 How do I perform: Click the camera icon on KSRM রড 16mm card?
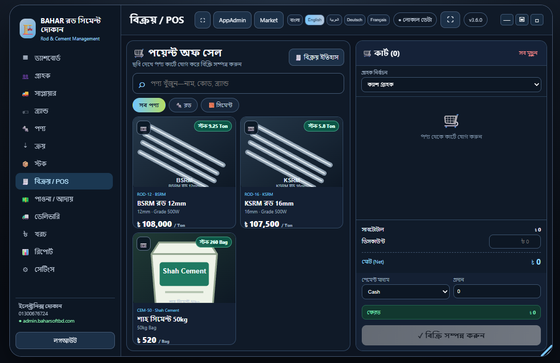(251, 128)
